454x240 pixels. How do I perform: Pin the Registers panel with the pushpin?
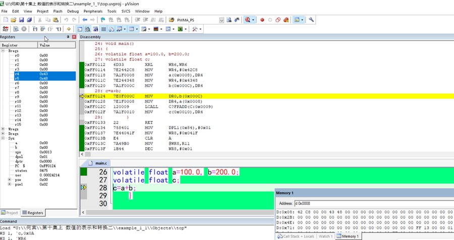68,37
